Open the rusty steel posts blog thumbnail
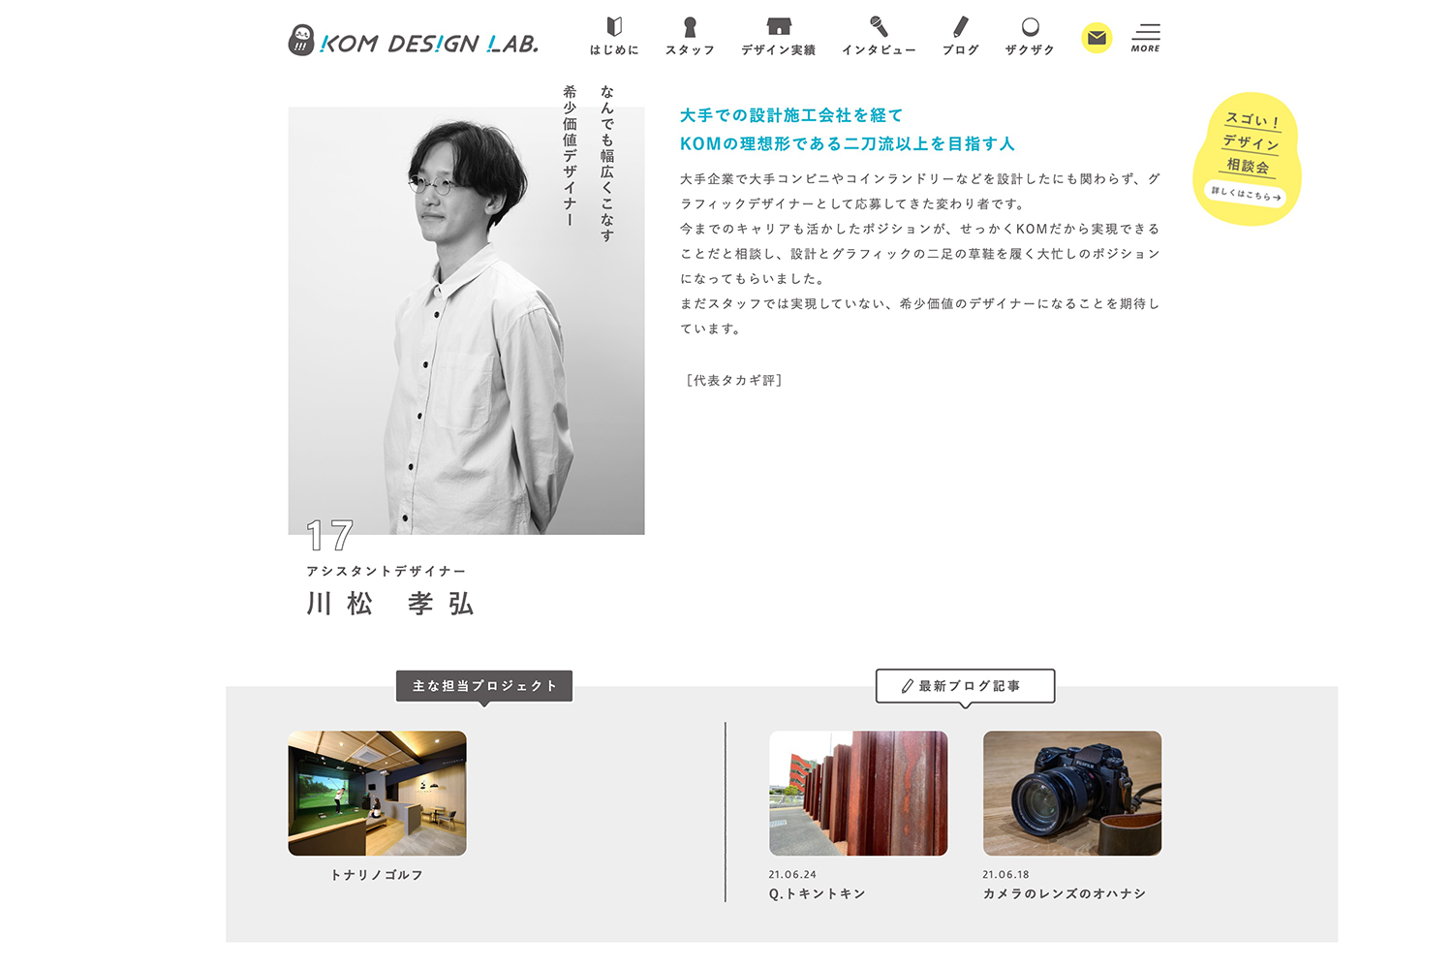The image size is (1453, 969). 858,793
